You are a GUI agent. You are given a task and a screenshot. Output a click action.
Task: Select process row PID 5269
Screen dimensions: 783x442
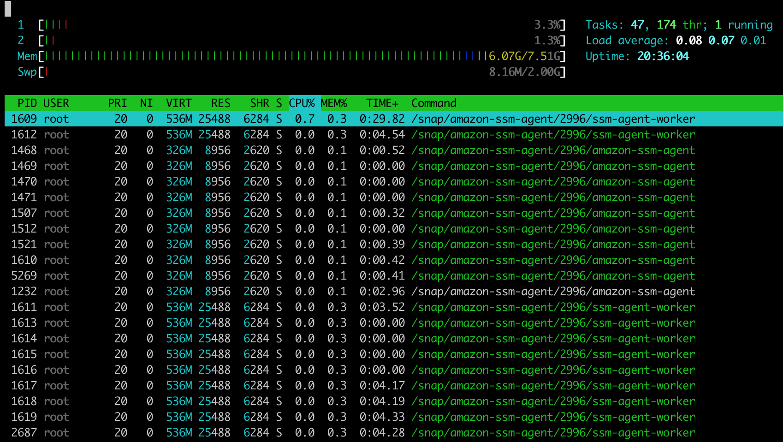(x=394, y=275)
